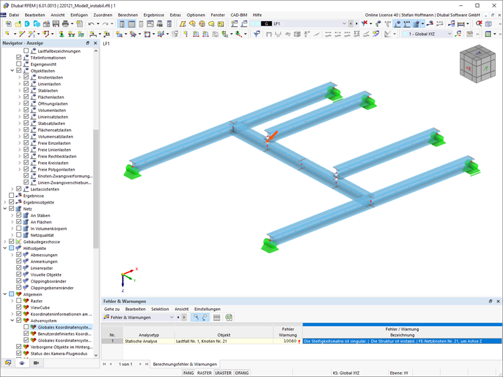503x377 pixels.
Task: Open file with the folder icon
Action: pyautogui.click(x=18, y=24)
